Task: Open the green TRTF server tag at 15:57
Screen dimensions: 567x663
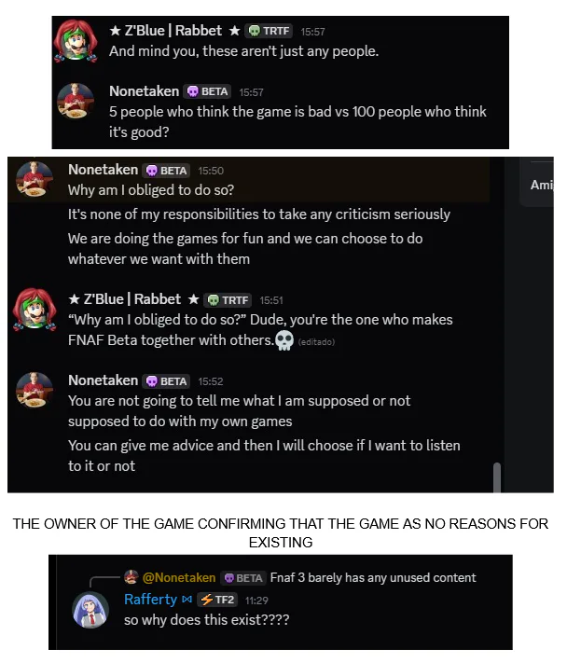Action: point(269,31)
